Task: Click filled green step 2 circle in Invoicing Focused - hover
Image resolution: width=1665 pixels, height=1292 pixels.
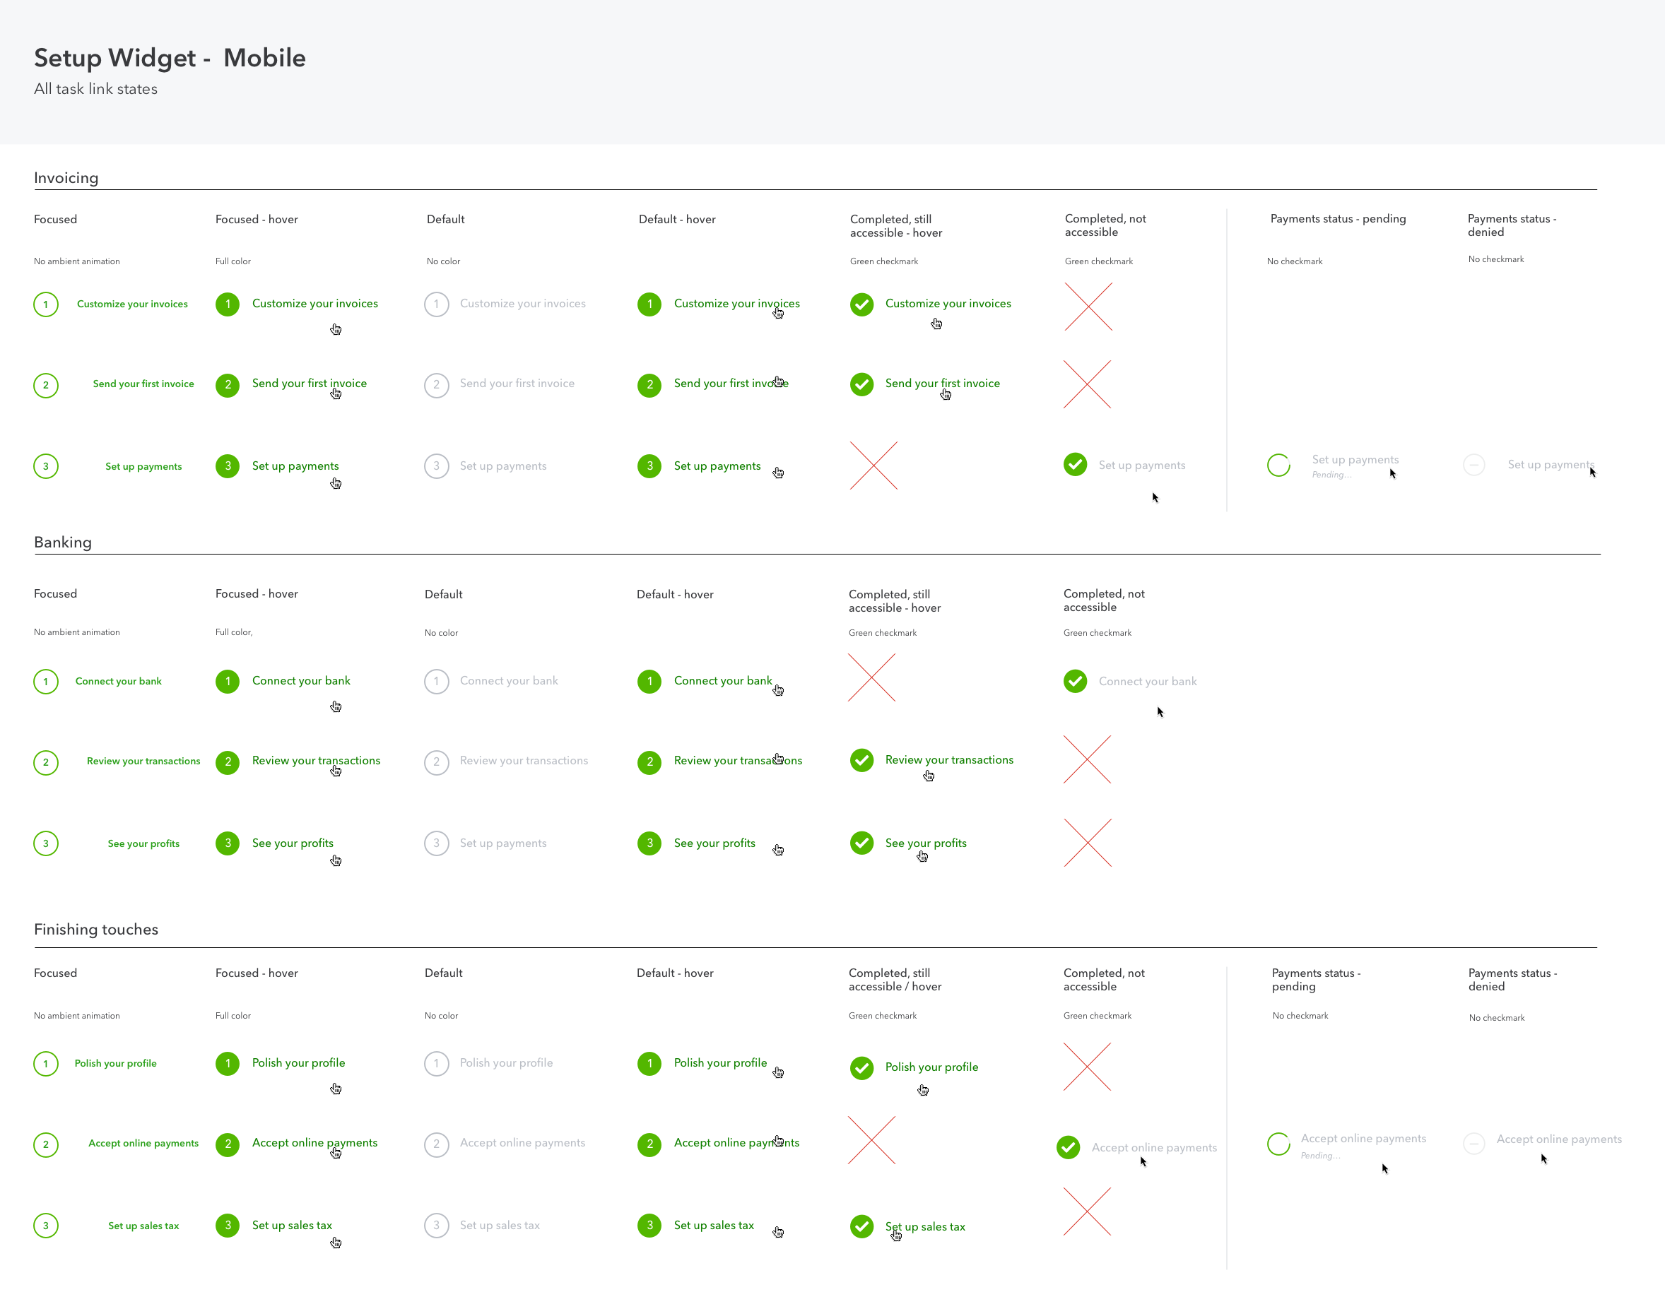Action: coord(227,385)
